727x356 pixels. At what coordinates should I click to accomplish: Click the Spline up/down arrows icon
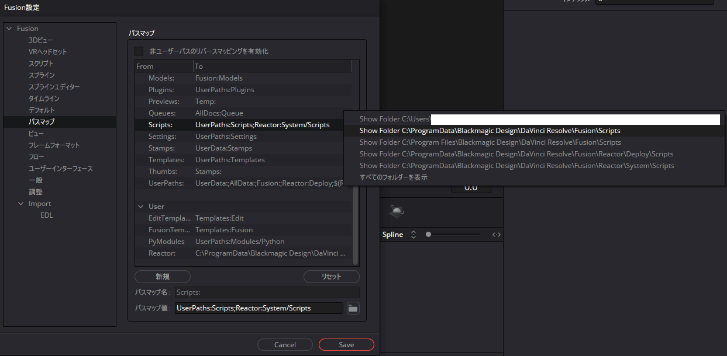point(414,235)
